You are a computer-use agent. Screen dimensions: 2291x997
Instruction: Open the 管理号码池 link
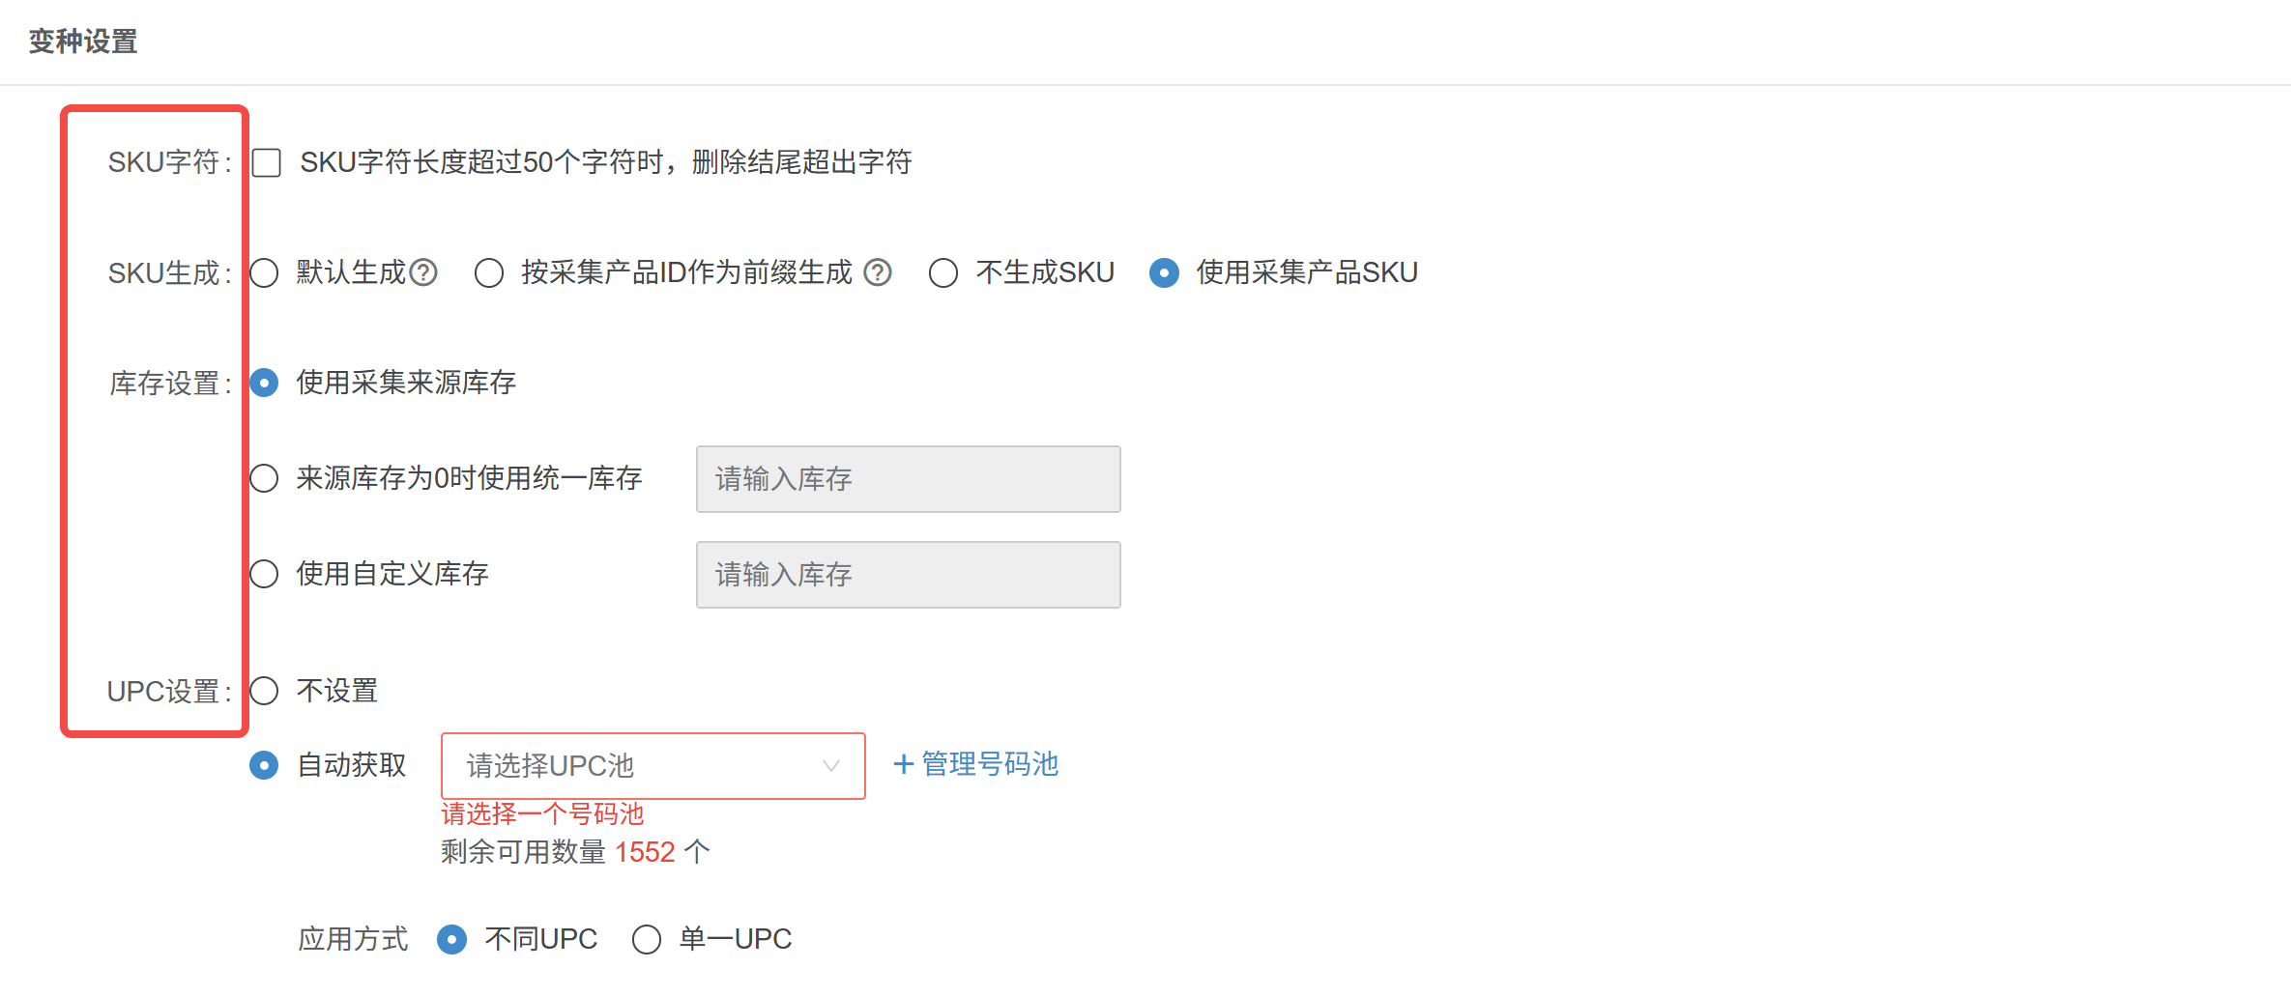tap(990, 765)
